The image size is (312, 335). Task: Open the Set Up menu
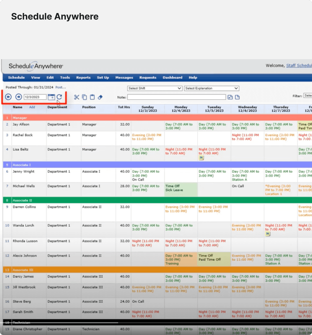click(103, 77)
